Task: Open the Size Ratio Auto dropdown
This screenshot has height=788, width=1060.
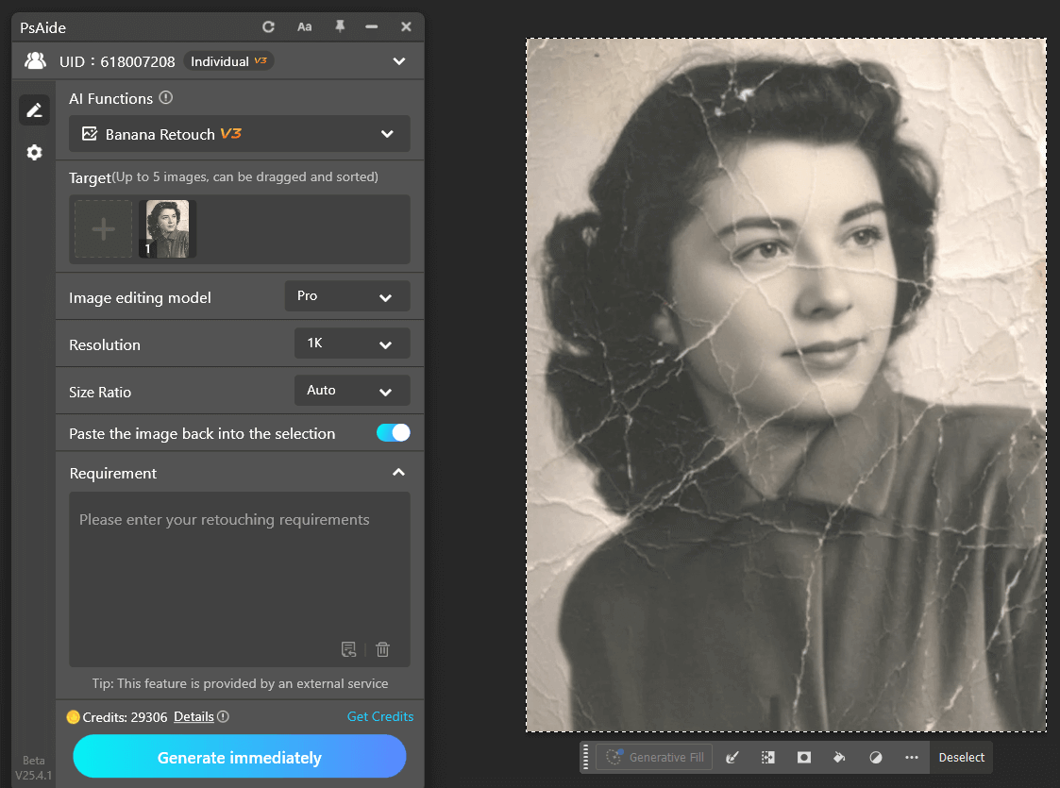Action: pos(351,390)
